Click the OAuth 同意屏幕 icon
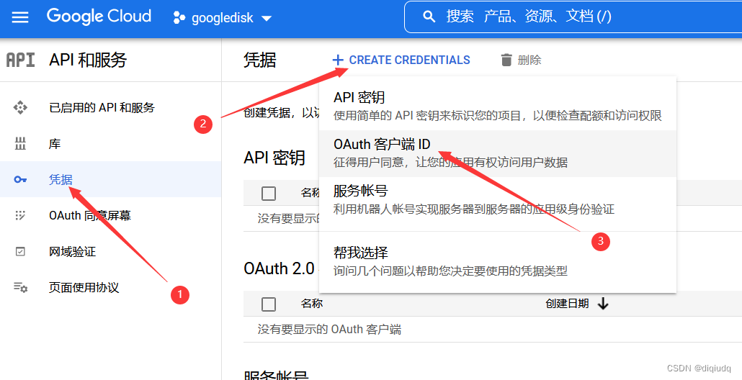The height and width of the screenshot is (380, 742). point(20,215)
